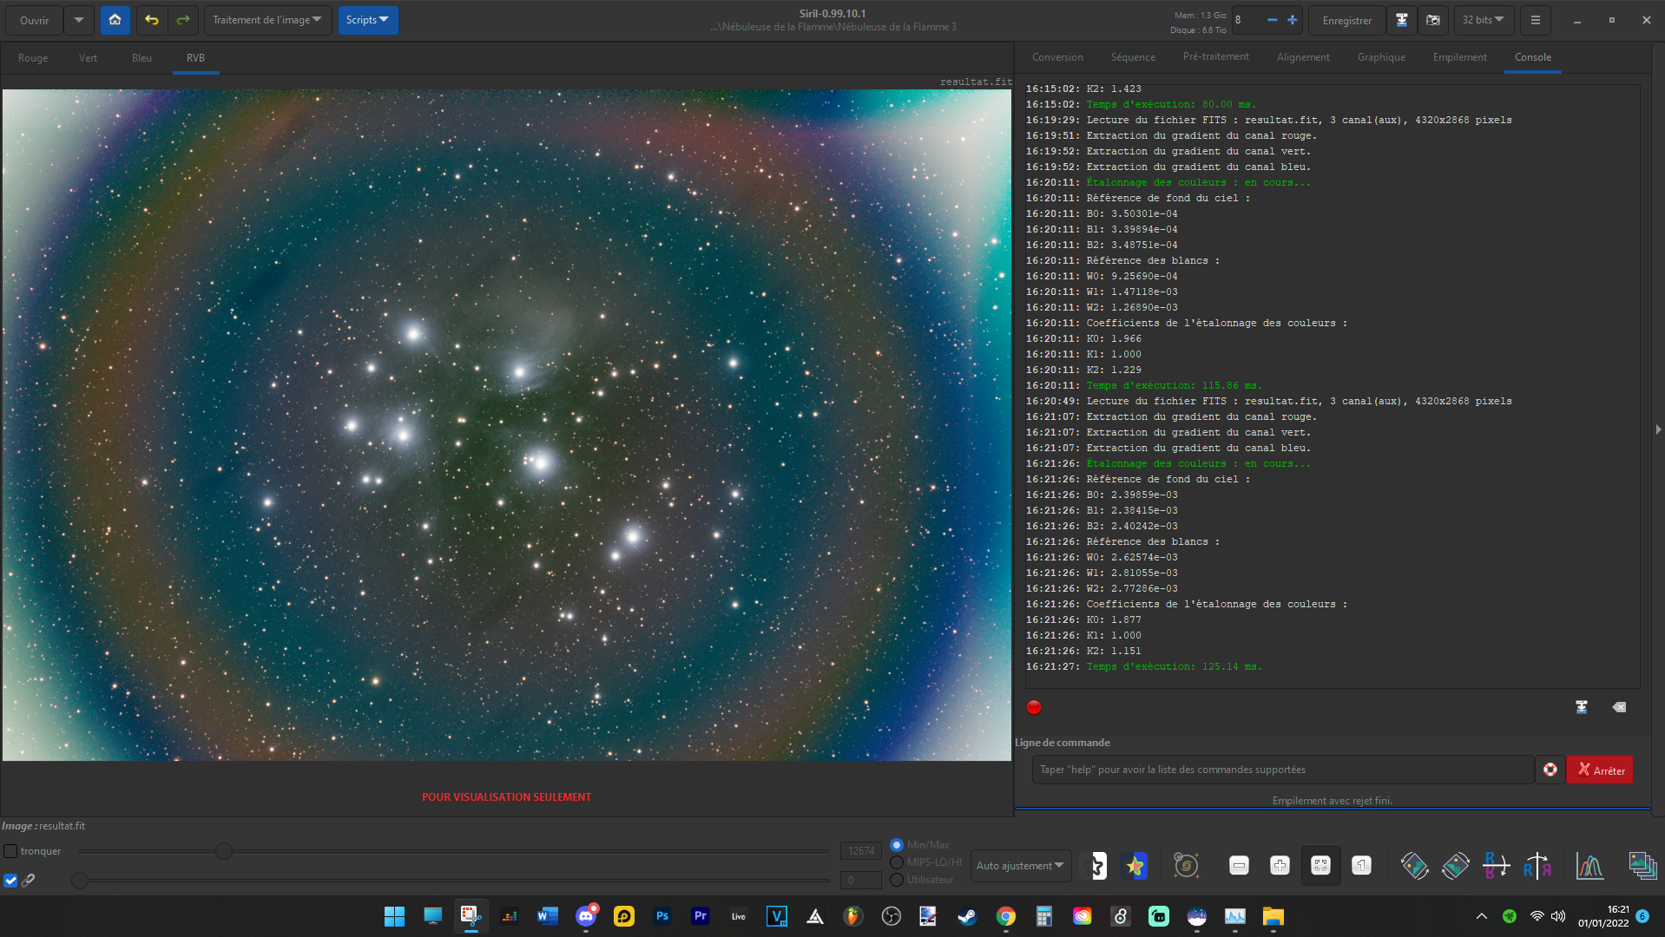This screenshot has height=937, width=1665.
Task: Adjust the upper cutoff slider handle
Action: 224,851
